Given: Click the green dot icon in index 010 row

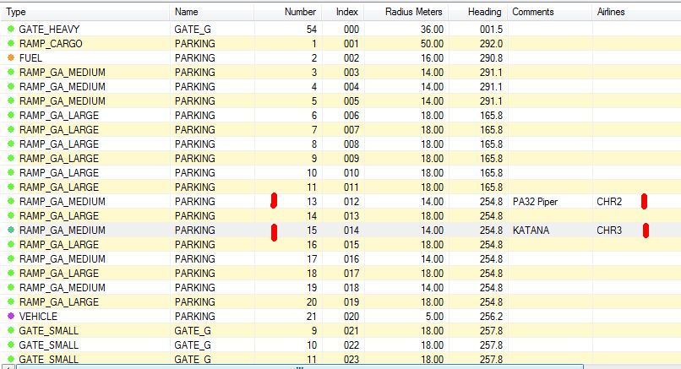Looking at the screenshot, I should [x=11, y=172].
